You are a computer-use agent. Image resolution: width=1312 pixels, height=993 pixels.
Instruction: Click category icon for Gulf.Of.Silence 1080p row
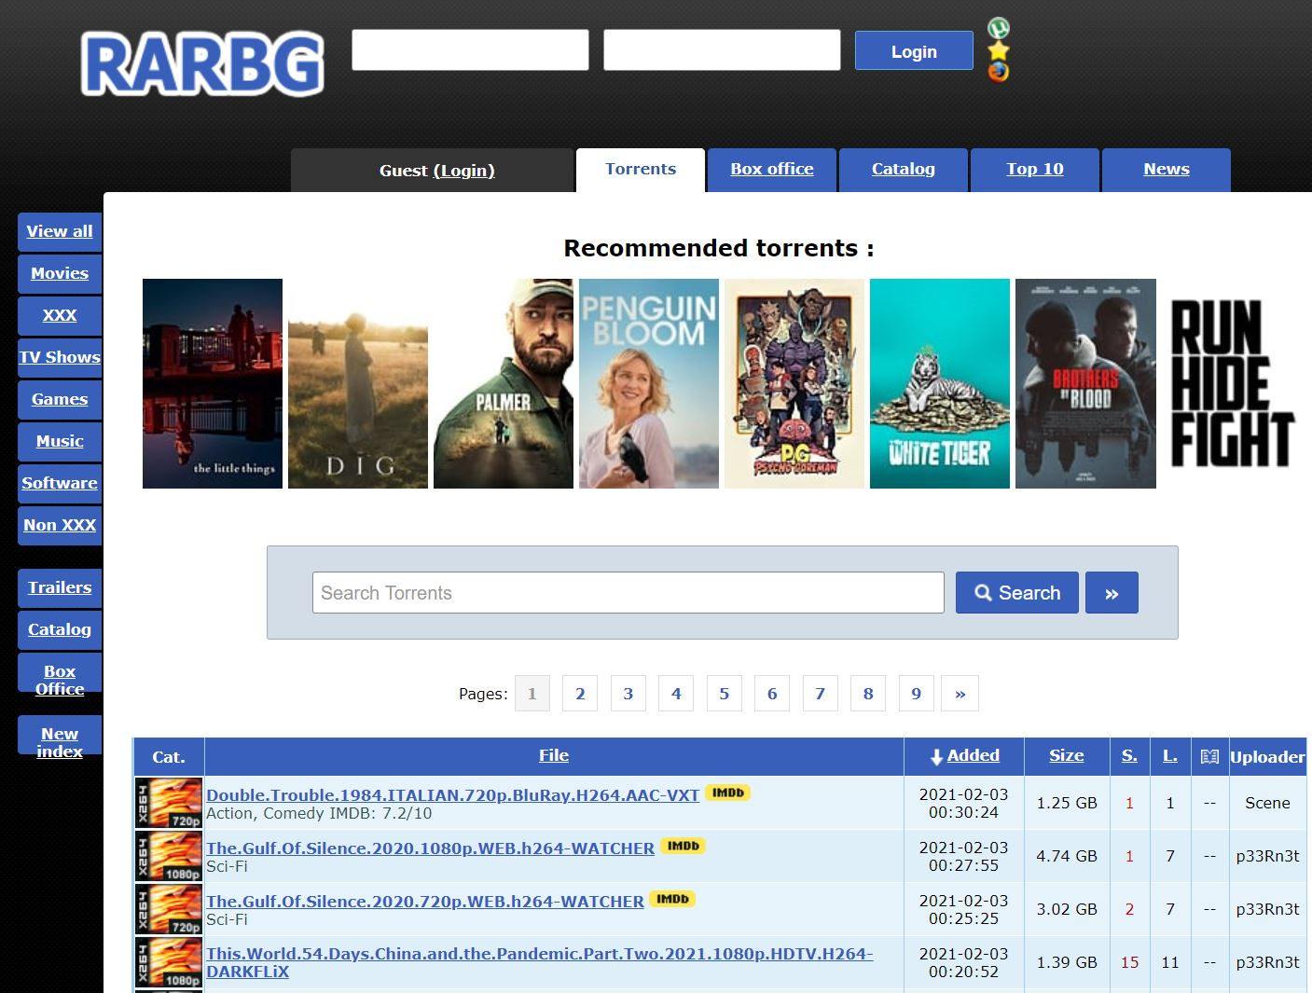click(x=169, y=856)
